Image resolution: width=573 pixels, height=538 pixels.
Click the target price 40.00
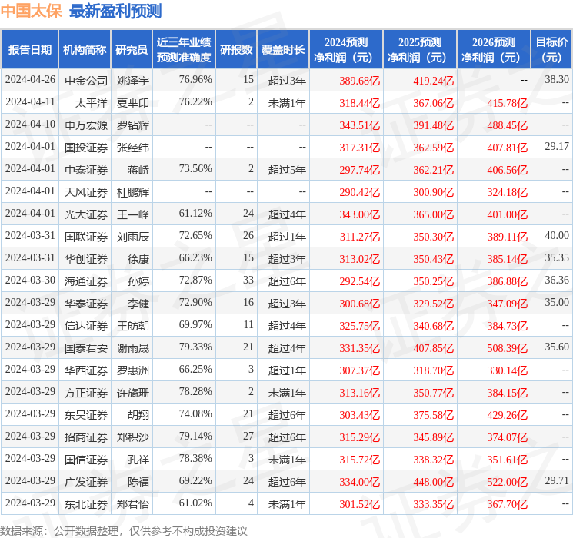click(557, 235)
